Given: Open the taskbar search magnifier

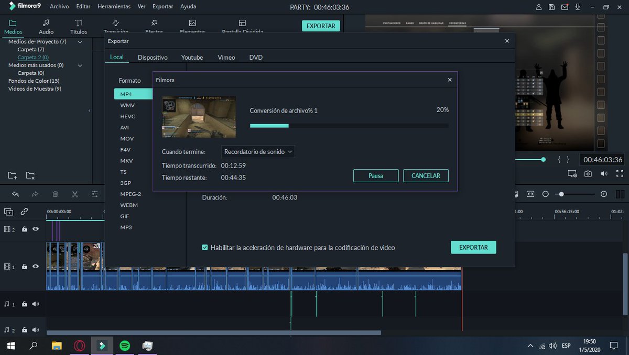Looking at the screenshot, I should click(x=34, y=346).
